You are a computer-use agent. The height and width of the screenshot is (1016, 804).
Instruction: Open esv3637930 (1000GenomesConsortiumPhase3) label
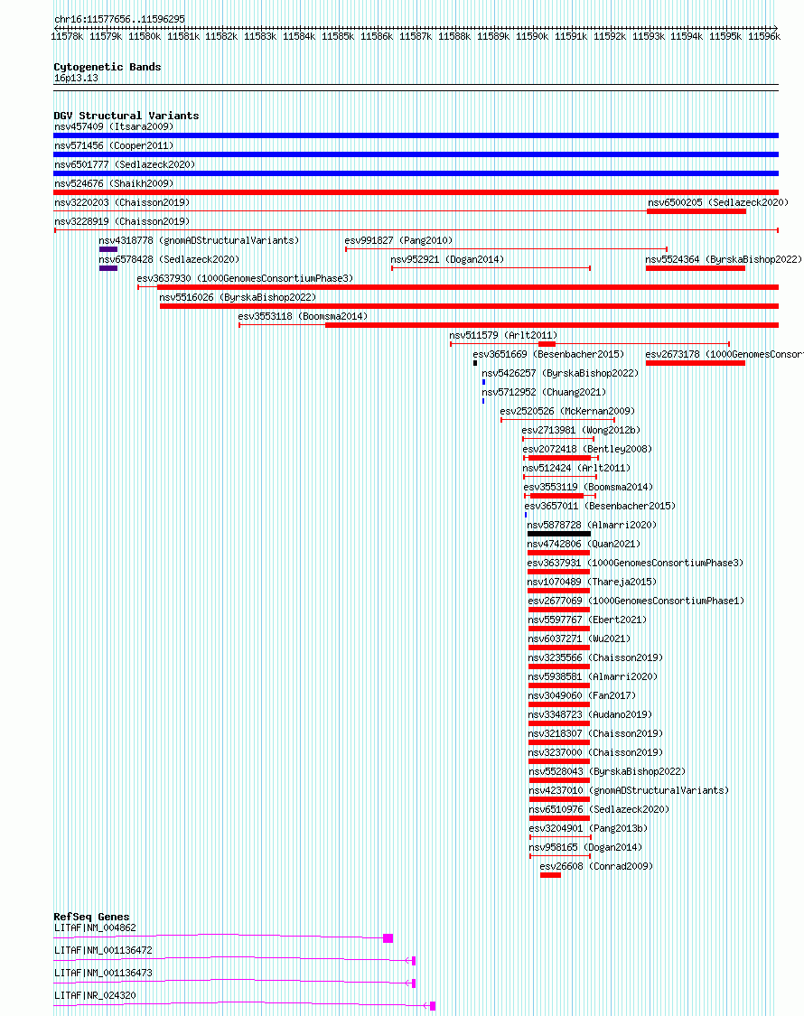pyautogui.click(x=245, y=279)
